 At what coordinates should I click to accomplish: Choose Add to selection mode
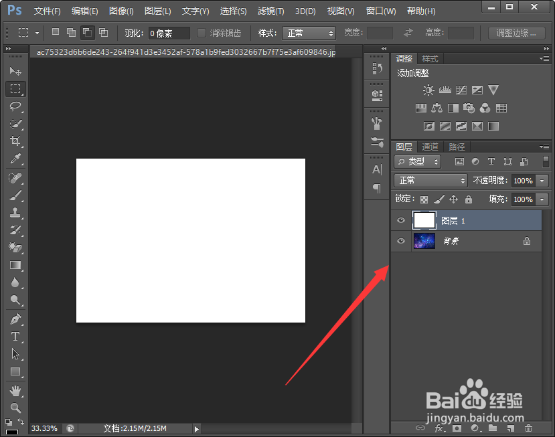[71, 33]
